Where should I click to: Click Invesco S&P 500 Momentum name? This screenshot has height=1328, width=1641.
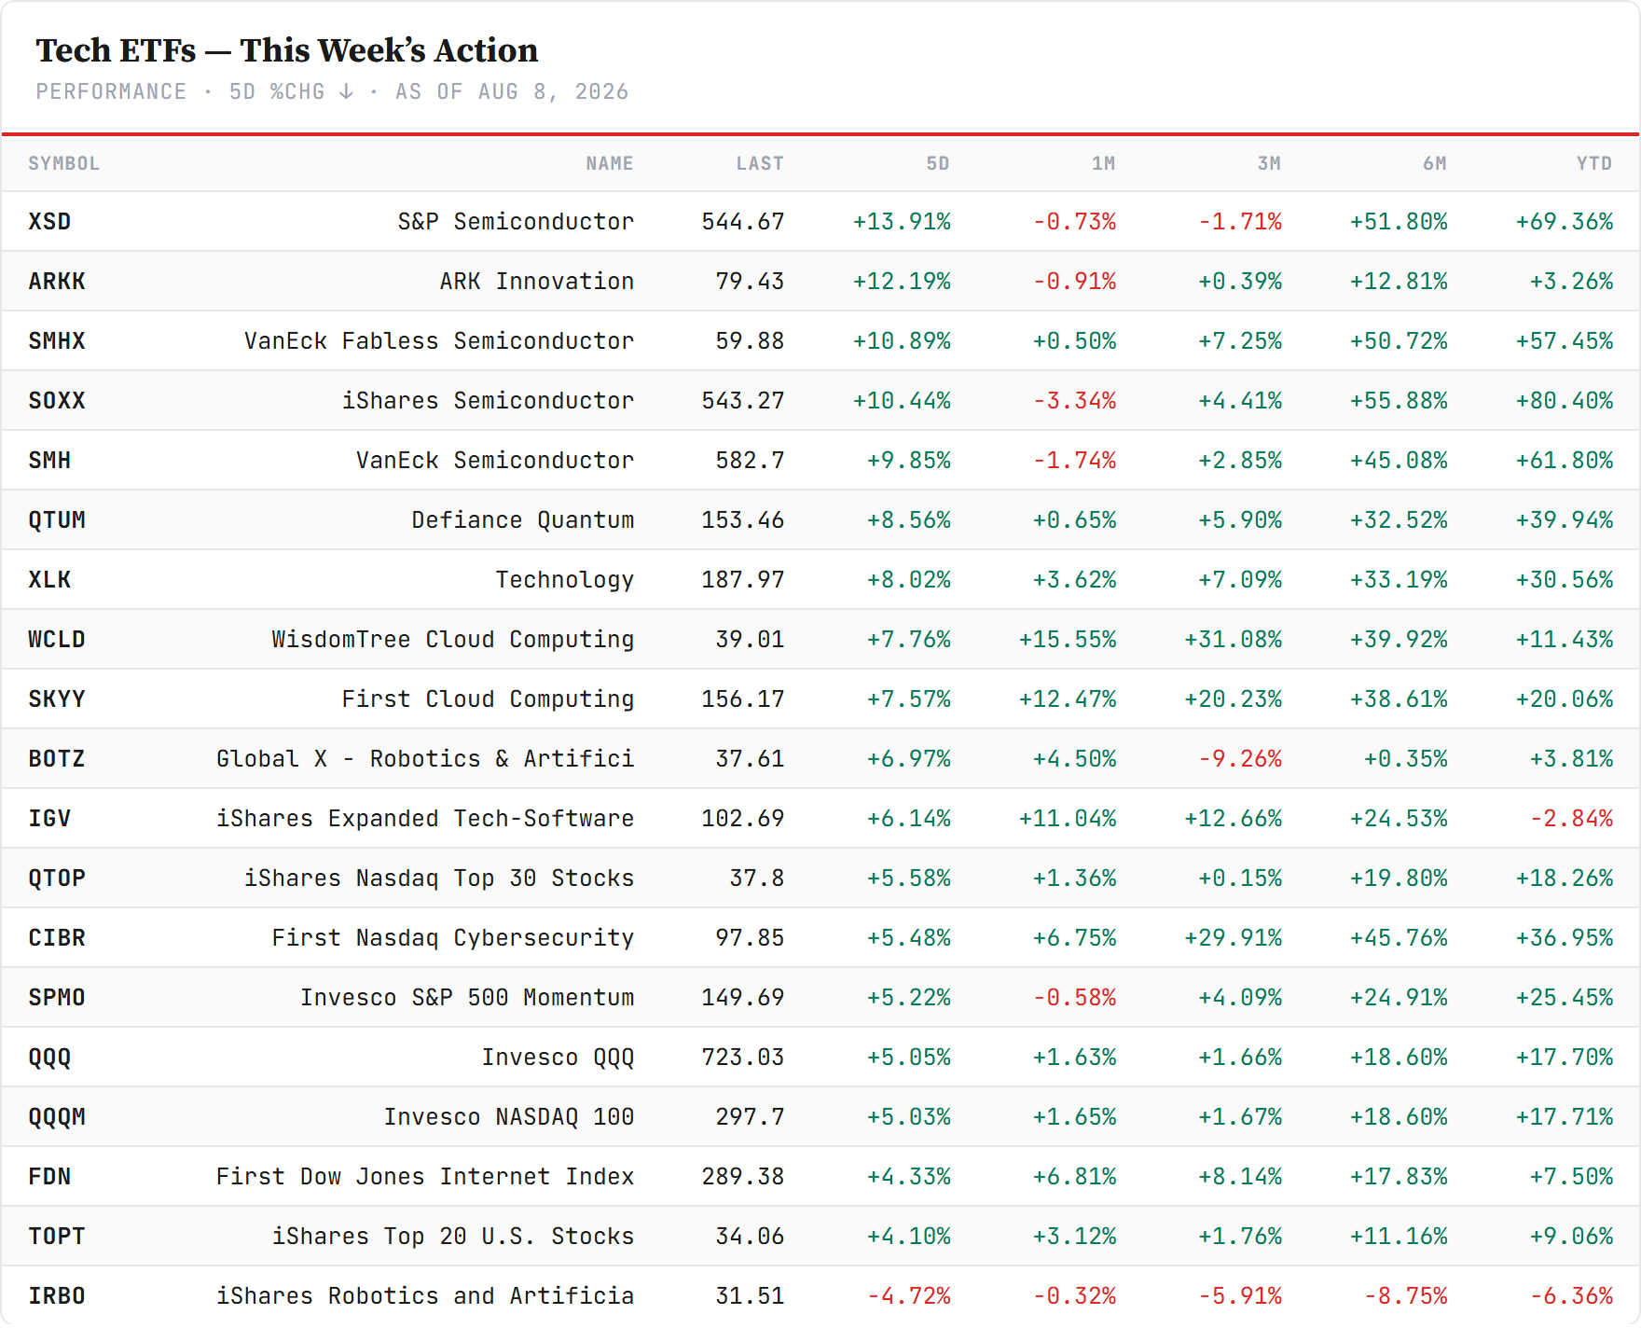[467, 998]
